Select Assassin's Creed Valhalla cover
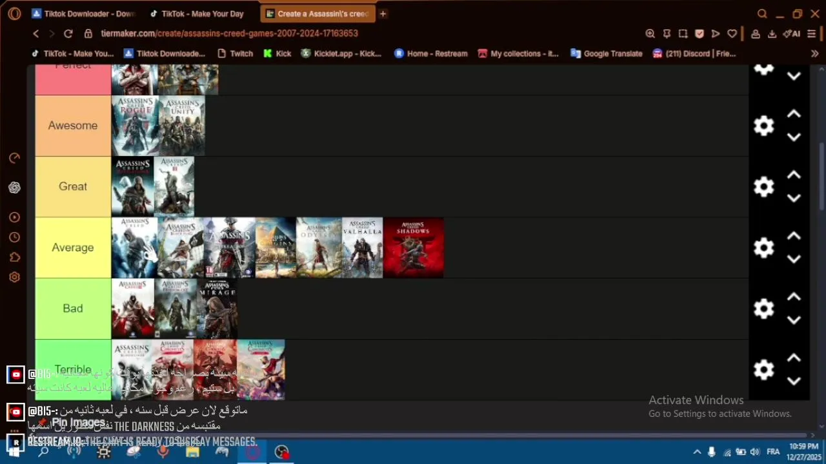Screen dimensions: 826x464 (362, 247)
